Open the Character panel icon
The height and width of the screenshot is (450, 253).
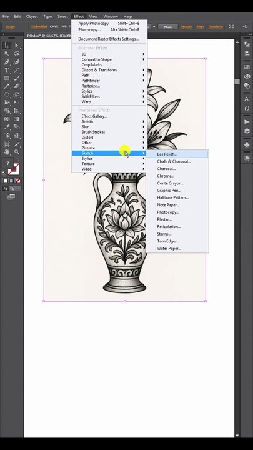[247, 99]
